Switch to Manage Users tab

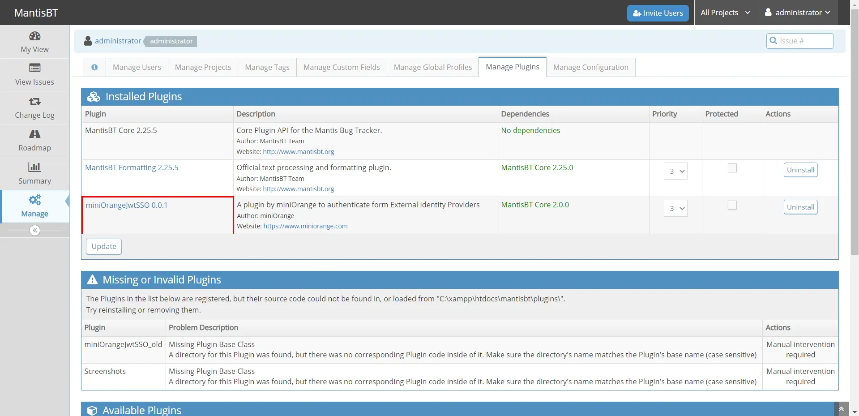[x=137, y=67]
